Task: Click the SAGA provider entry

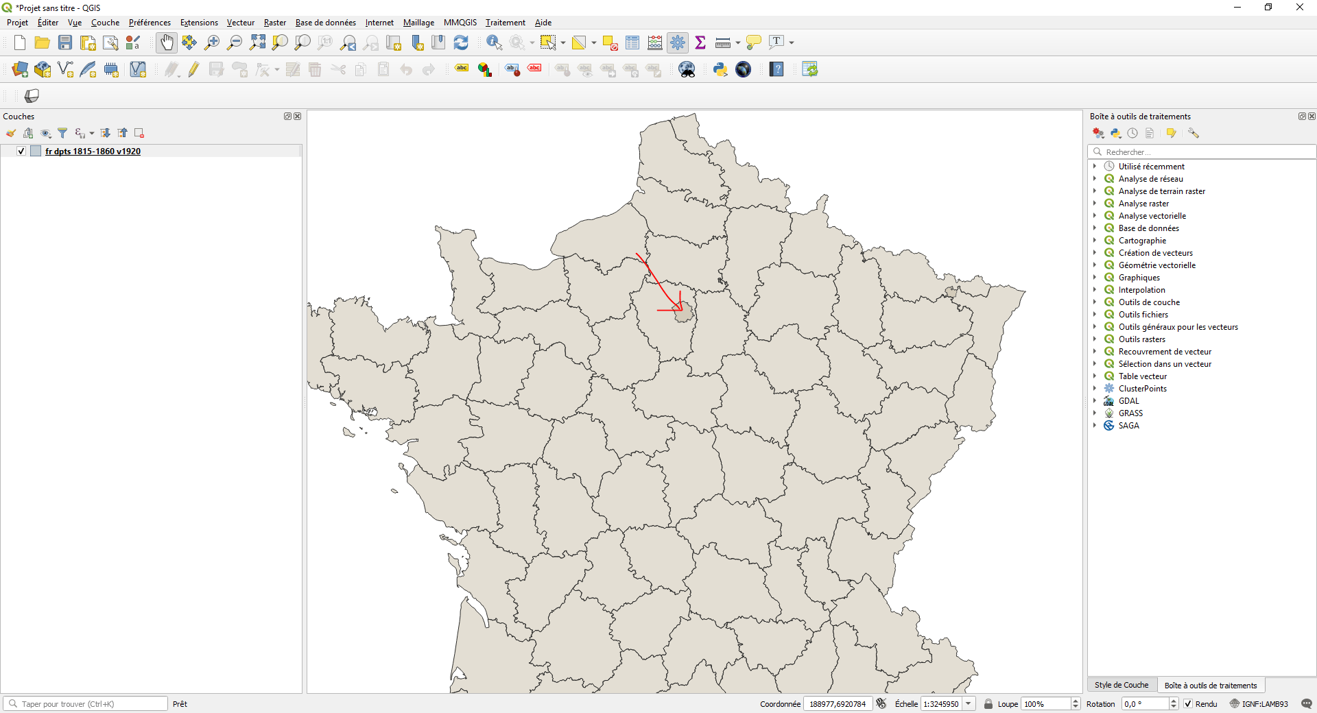Action: pyautogui.click(x=1128, y=426)
